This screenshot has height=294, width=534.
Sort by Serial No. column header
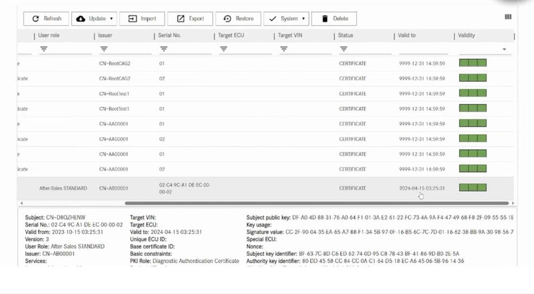(170, 35)
